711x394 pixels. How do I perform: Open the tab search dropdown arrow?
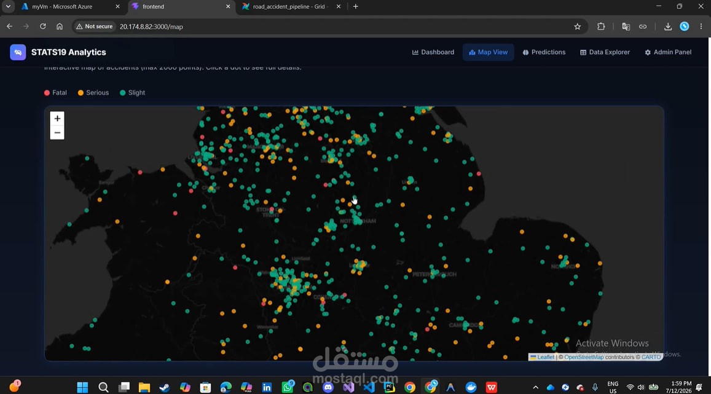[8, 6]
